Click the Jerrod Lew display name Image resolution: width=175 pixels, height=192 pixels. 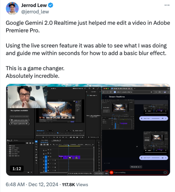34,5
